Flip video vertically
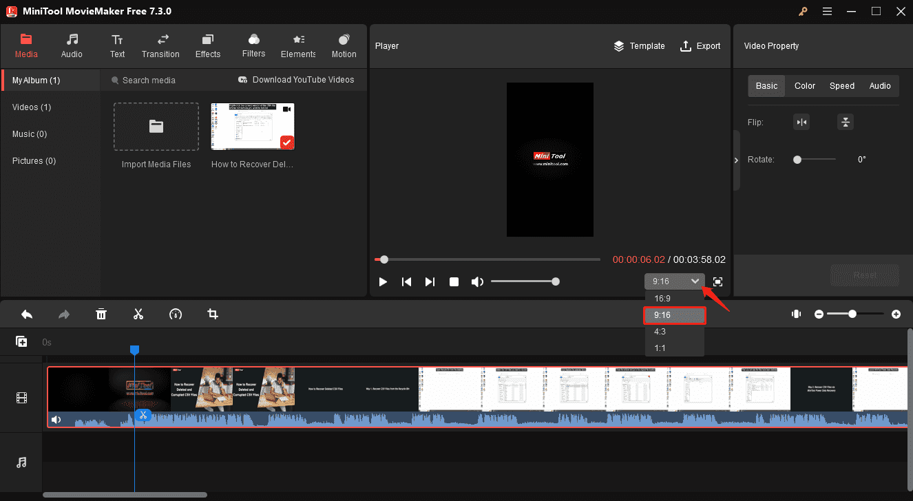This screenshot has width=913, height=501. tap(846, 122)
